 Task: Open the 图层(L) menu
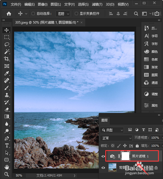tap(56, 4)
